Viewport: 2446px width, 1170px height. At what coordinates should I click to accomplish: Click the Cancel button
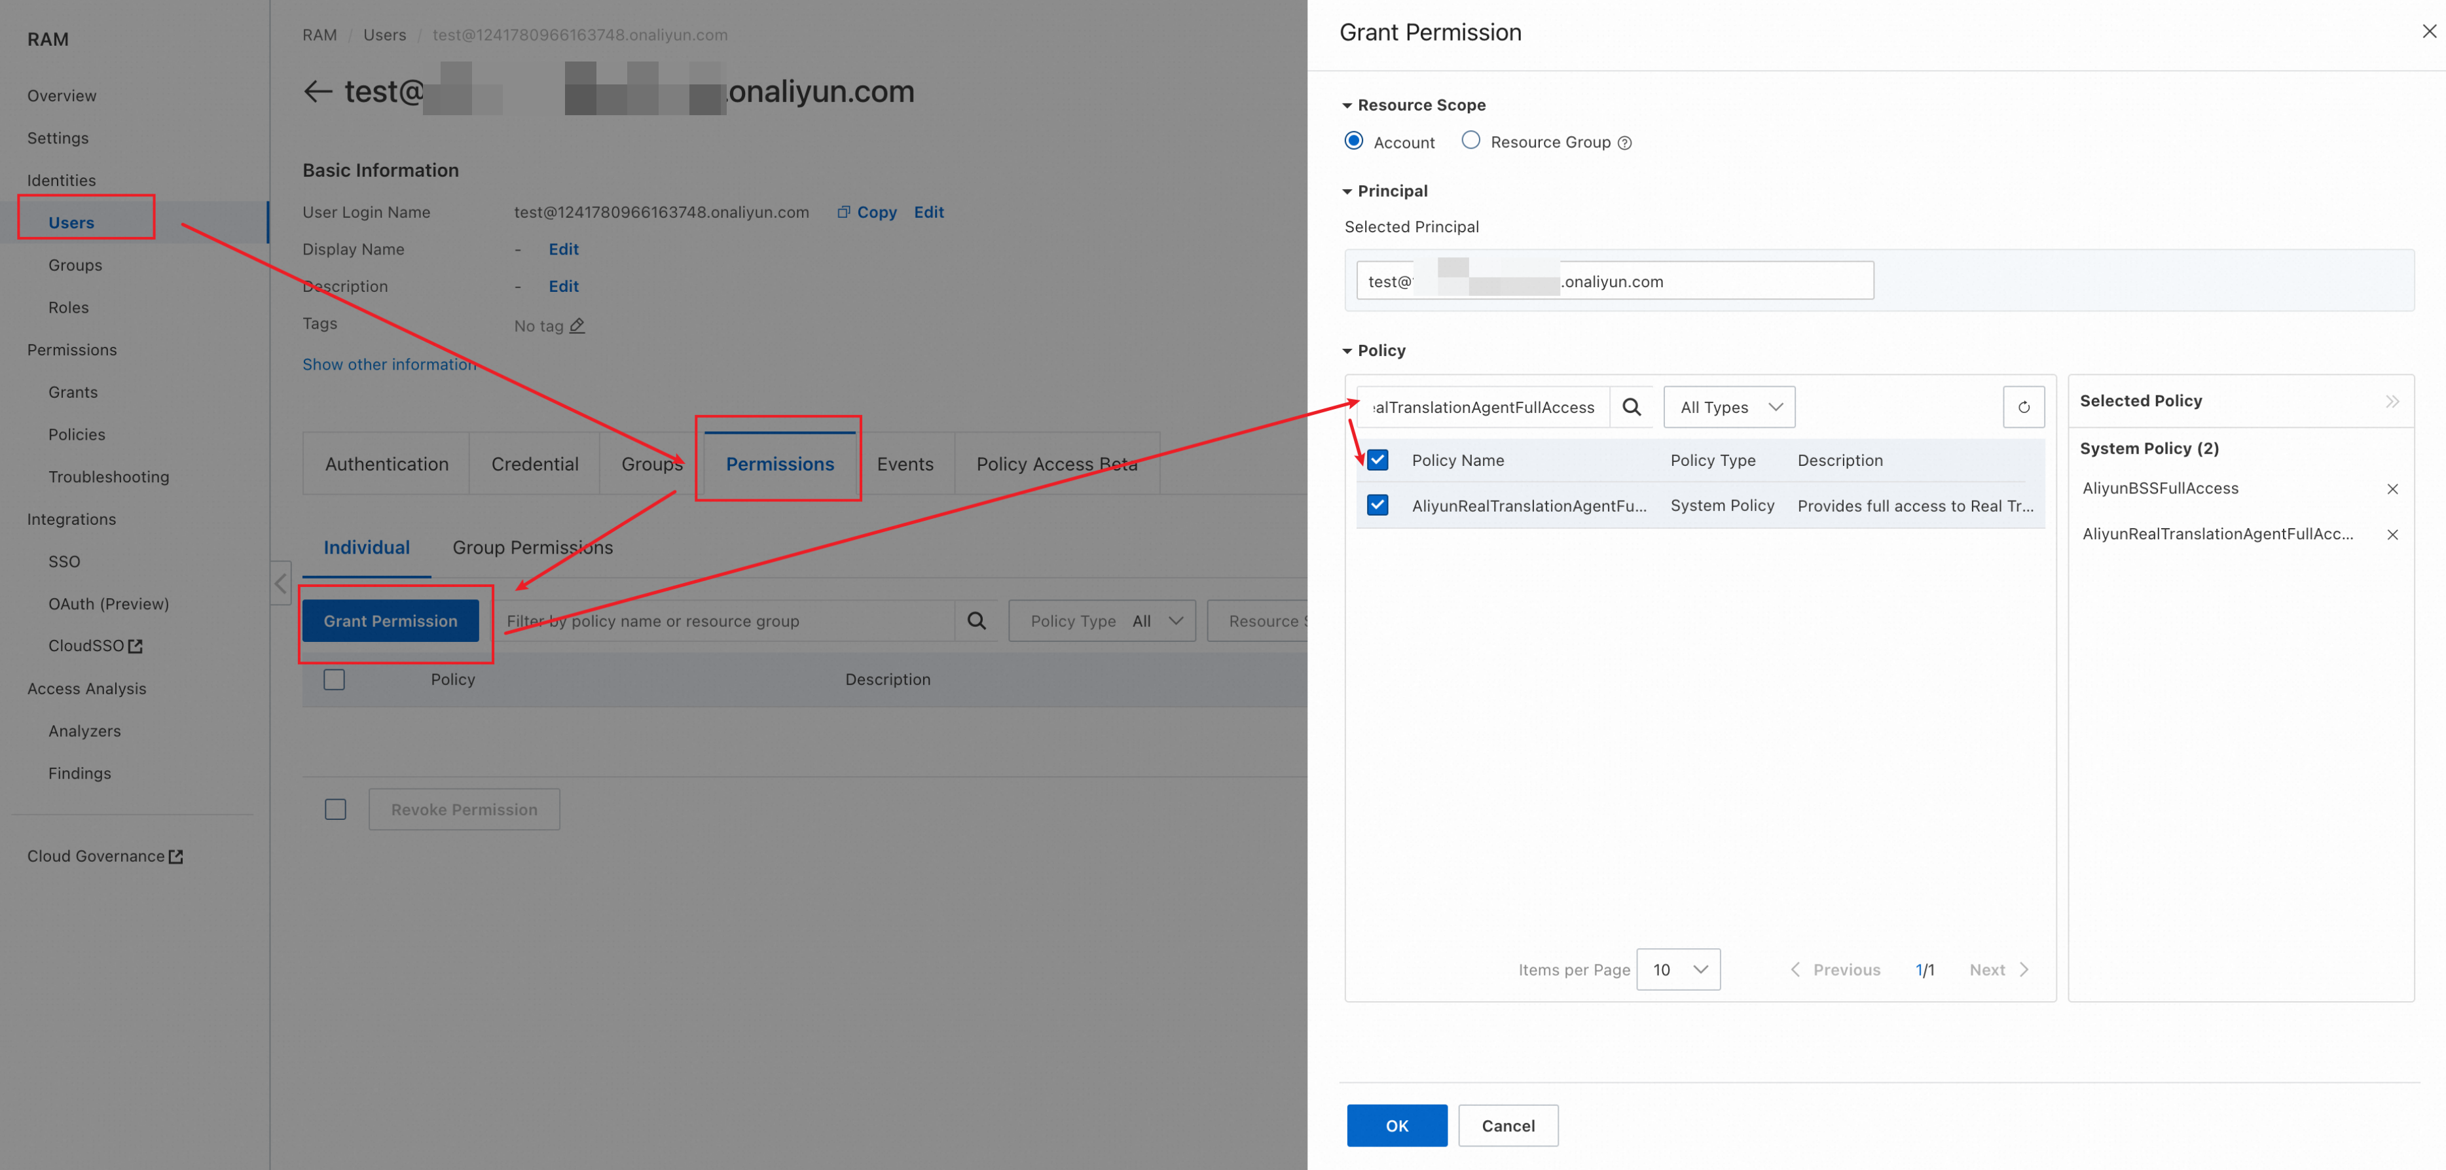click(1508, 1126)
